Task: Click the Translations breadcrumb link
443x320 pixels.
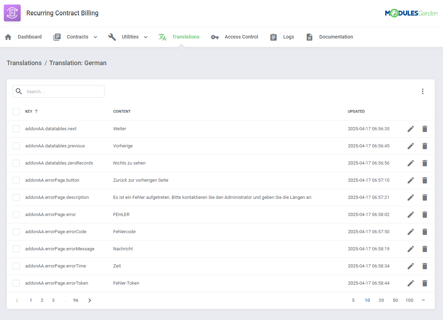Action: 24,63
